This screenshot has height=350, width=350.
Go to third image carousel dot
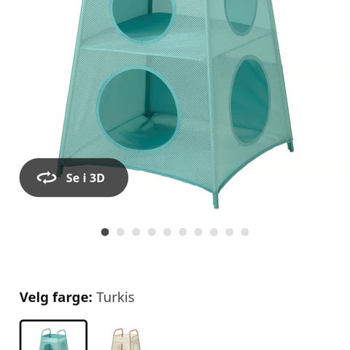pyautogui.click(x=136, y=232)
